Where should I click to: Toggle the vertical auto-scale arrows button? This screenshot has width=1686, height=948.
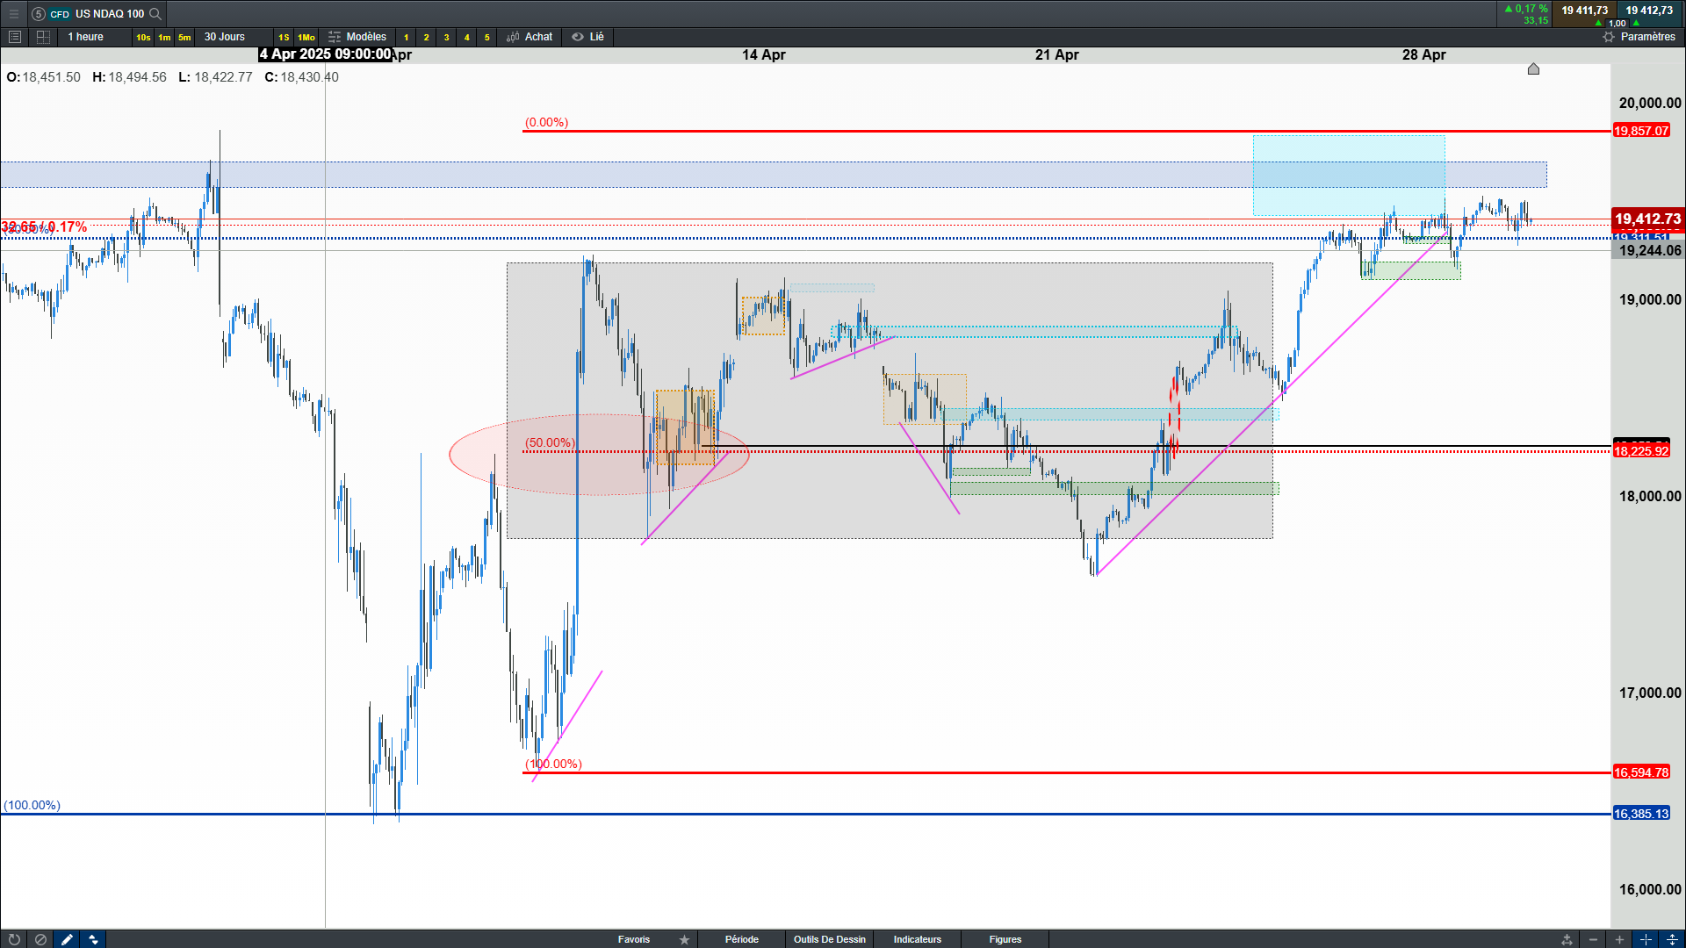1672,939
